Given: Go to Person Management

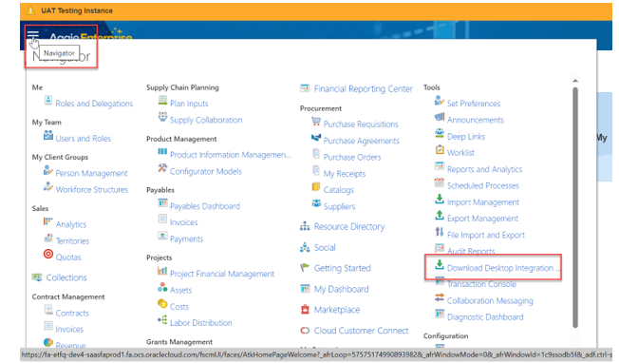Looking at the screenshot, I should 91,173.
